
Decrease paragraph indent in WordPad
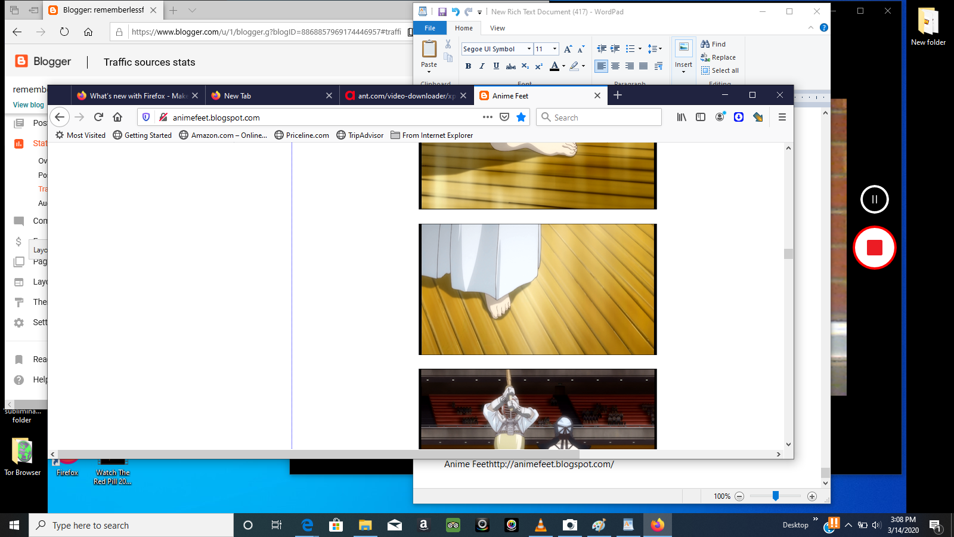click(x=602, y=49)
